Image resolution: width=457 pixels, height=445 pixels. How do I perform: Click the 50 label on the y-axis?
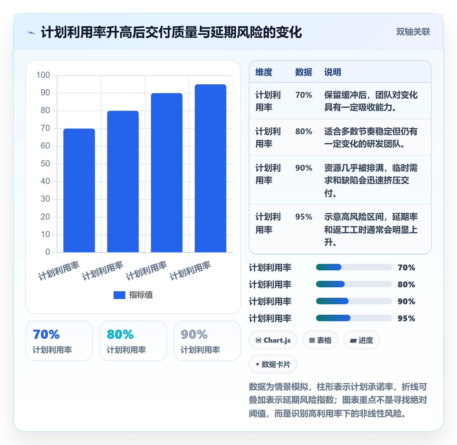coord(45,164)
